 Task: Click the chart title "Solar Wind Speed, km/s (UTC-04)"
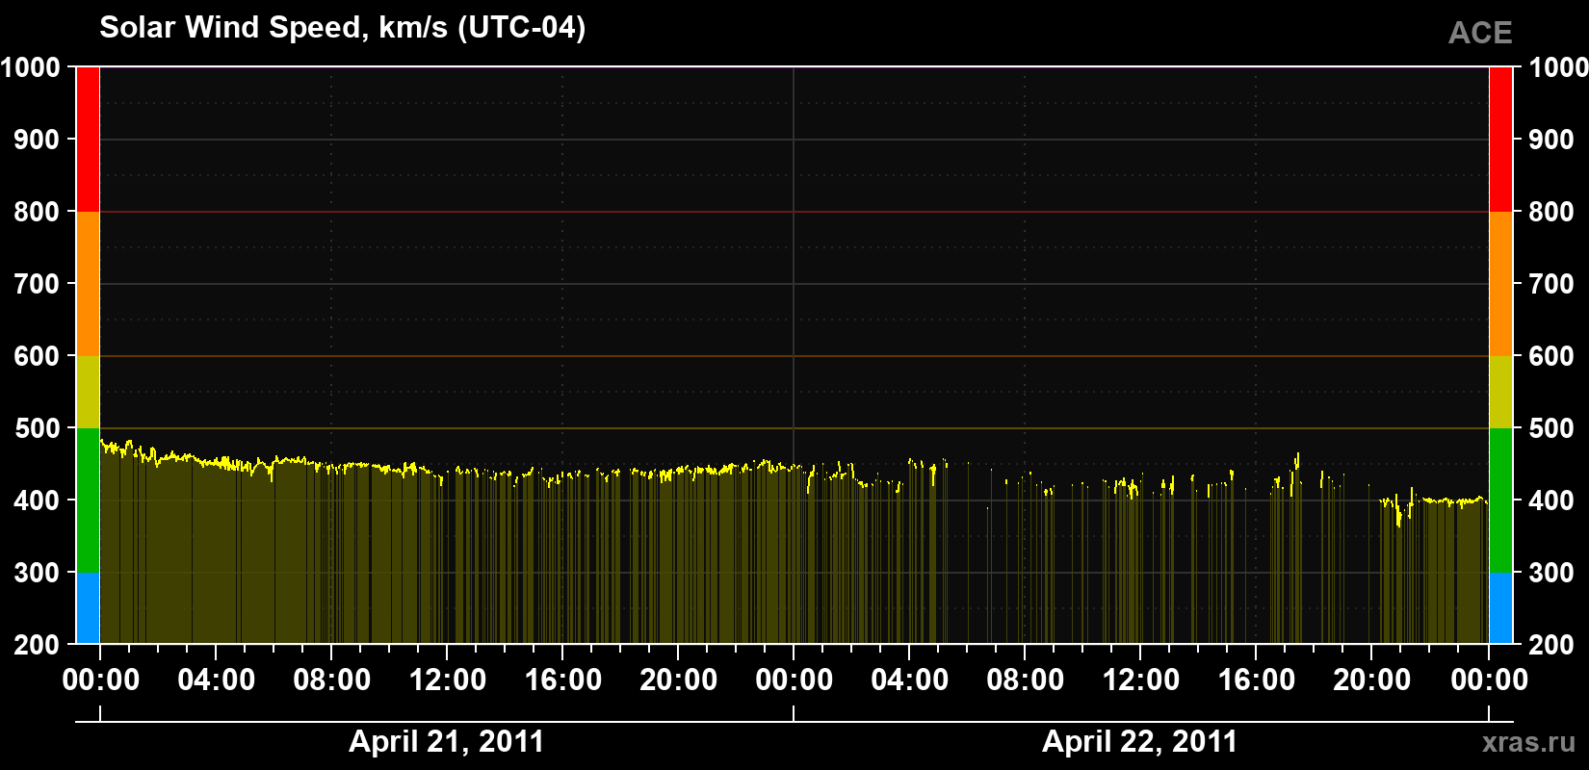[342, 28]
